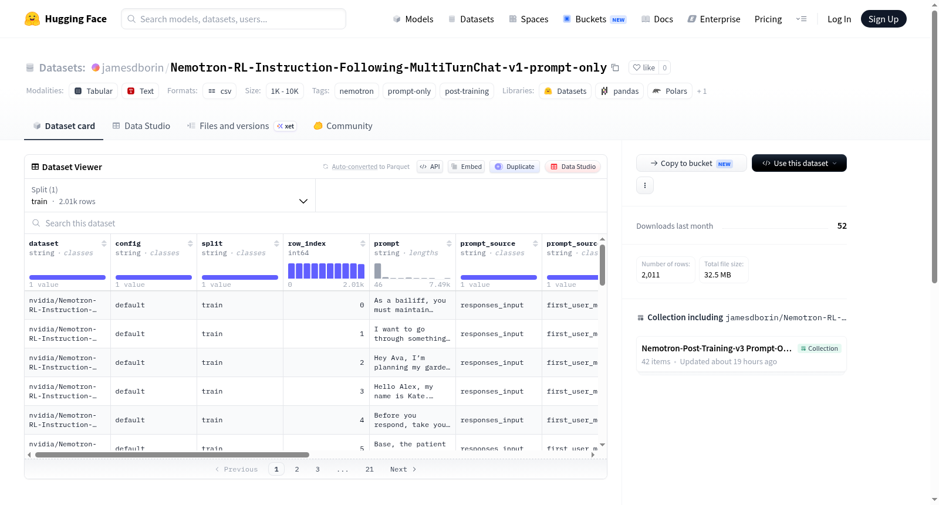939x505 pixels.
Task: Focus the global search models field
Action: click(x=234, y=19)
